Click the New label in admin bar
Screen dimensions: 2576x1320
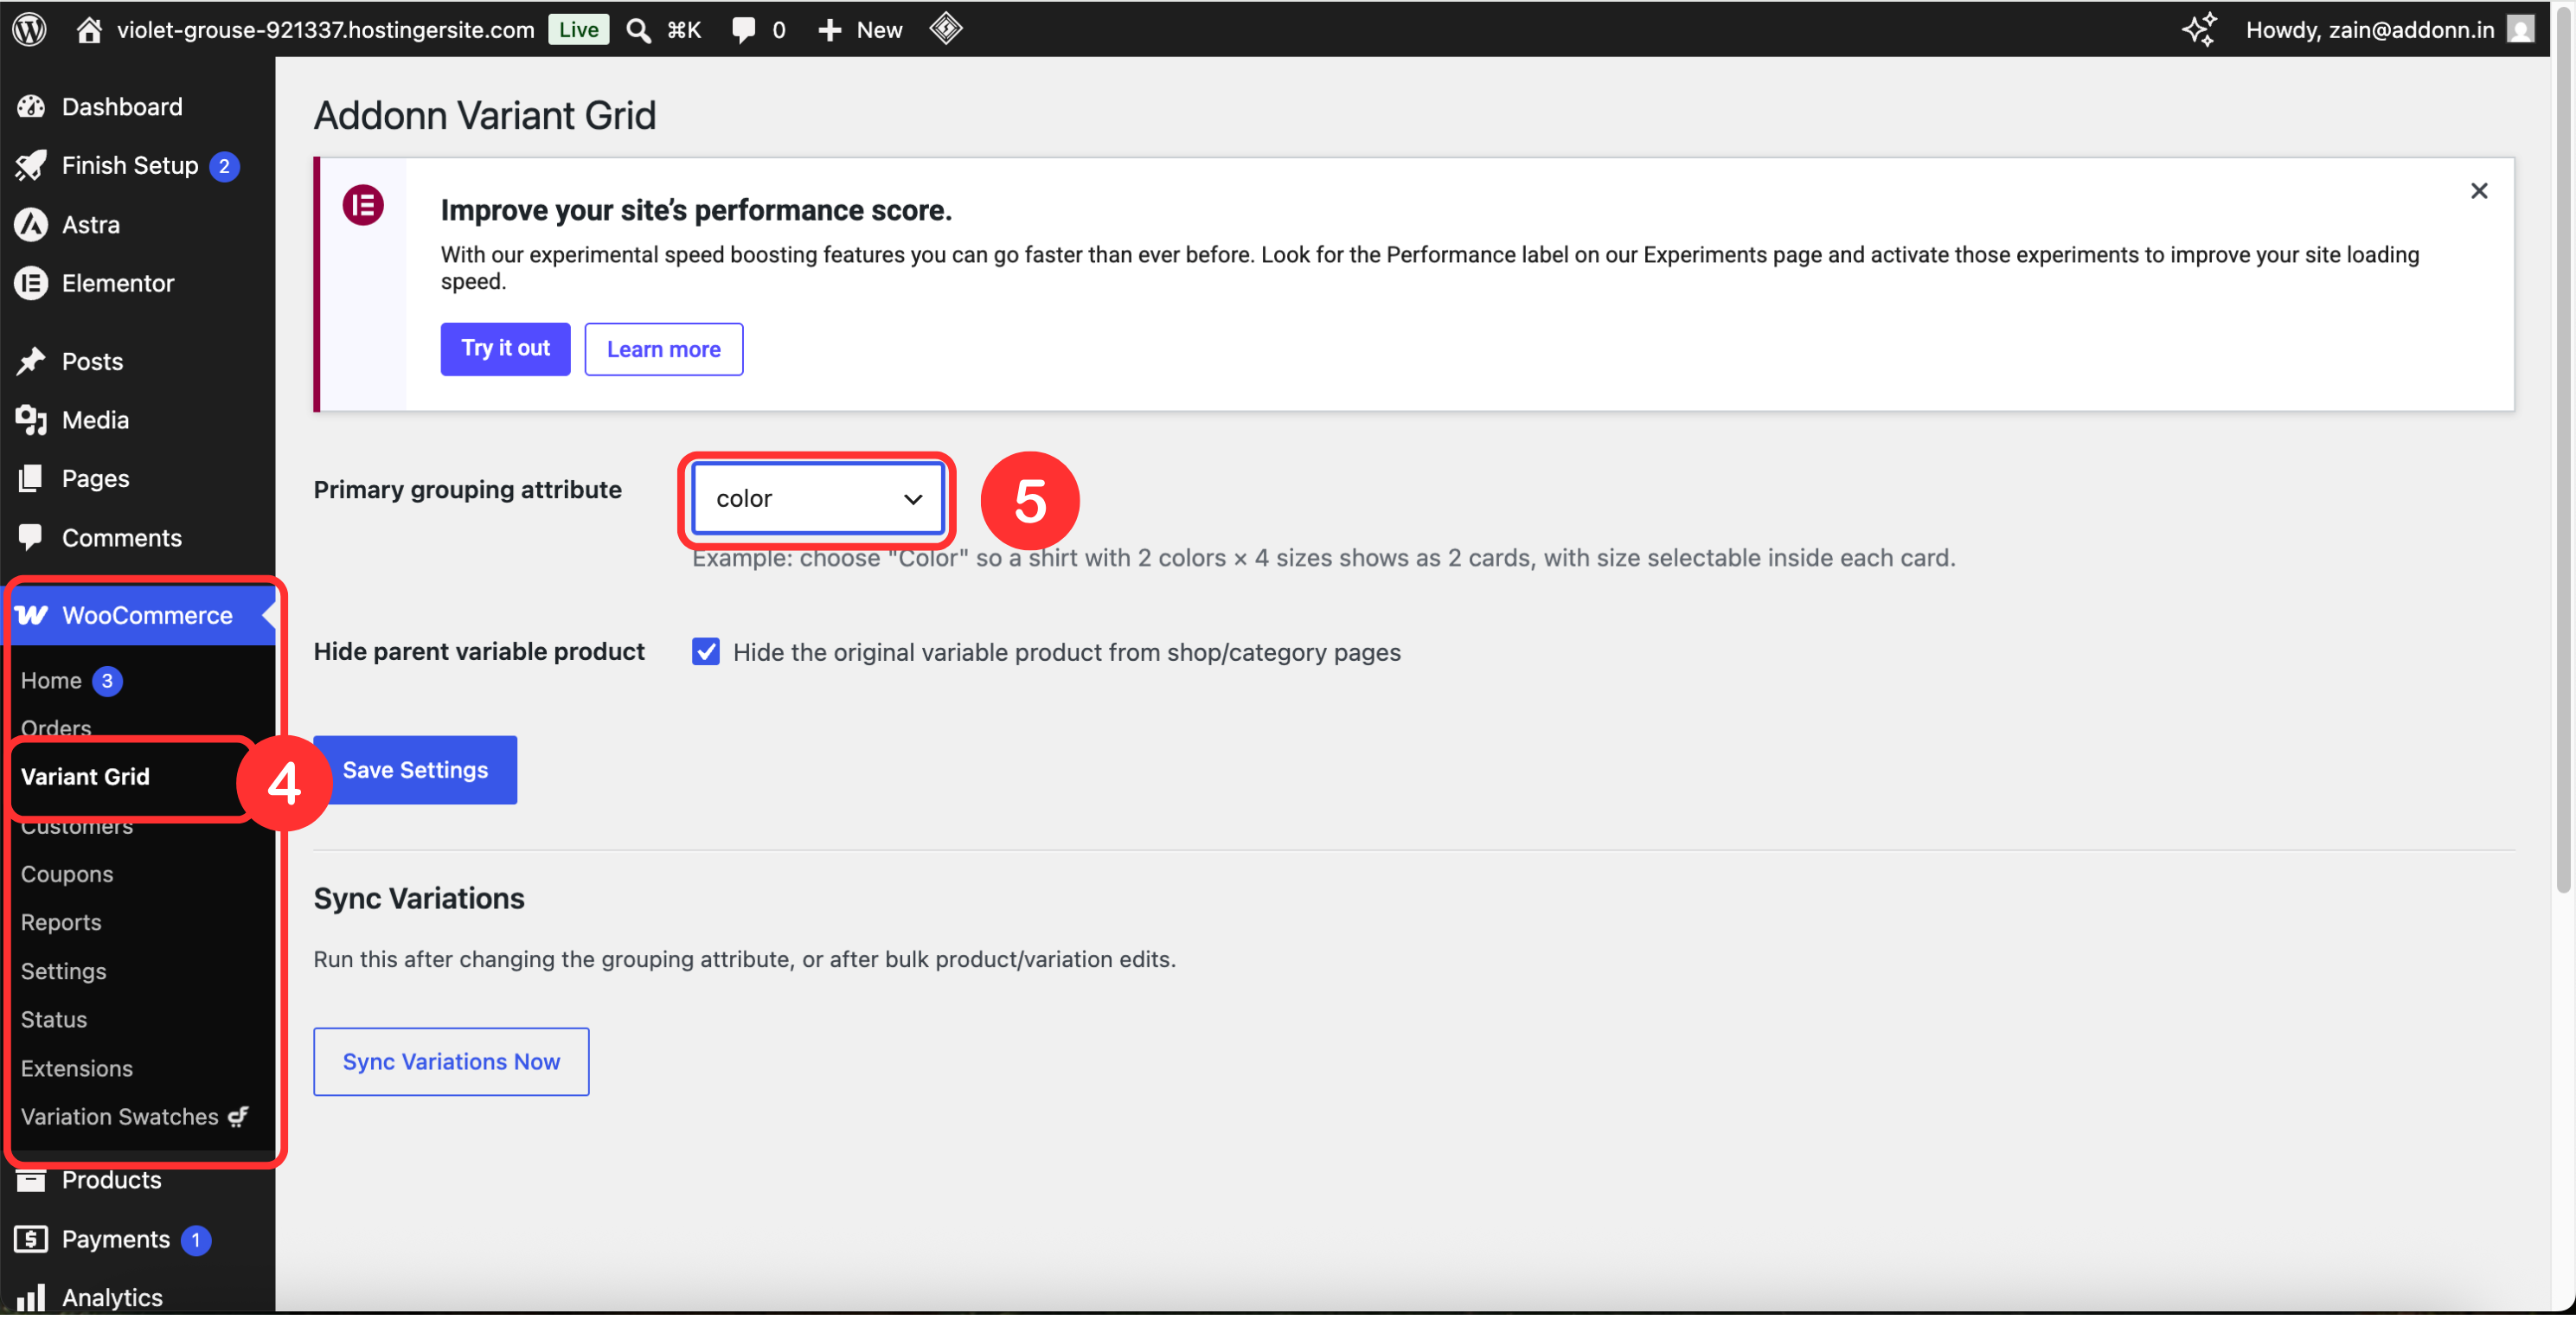(x=879, y=30)
